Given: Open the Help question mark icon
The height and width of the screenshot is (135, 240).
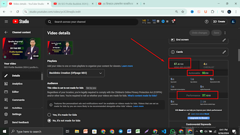Looking at the screenshot, I should pos(206,22).
